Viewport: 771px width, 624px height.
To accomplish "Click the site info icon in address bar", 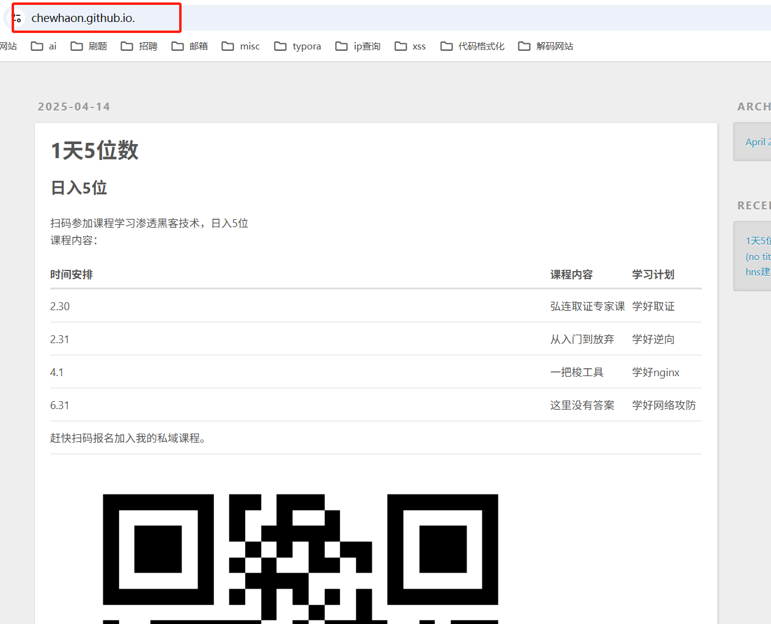I will click(x=17, y=18).
